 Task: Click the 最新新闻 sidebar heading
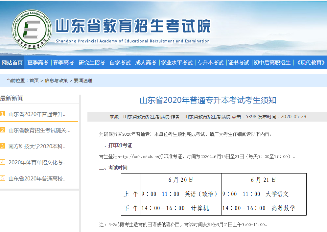pyautogui.click(x=12, y=98)
